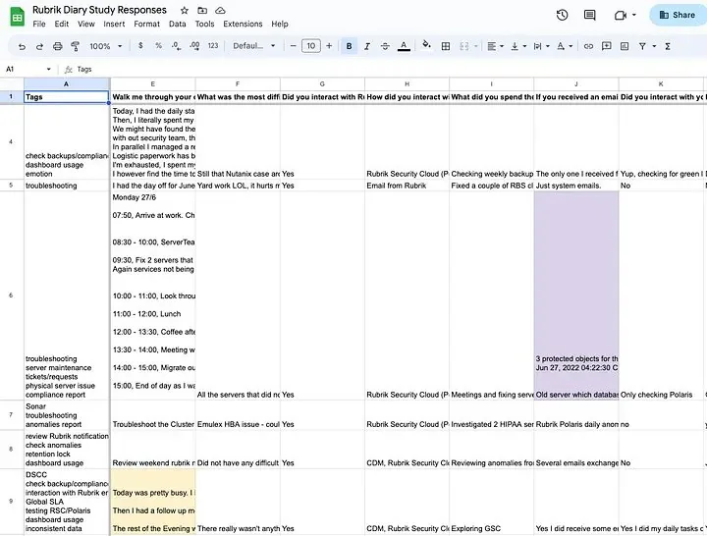Screen dimensions: 707x536
Task: Open the Tools menu
Action: click(204, 24)
